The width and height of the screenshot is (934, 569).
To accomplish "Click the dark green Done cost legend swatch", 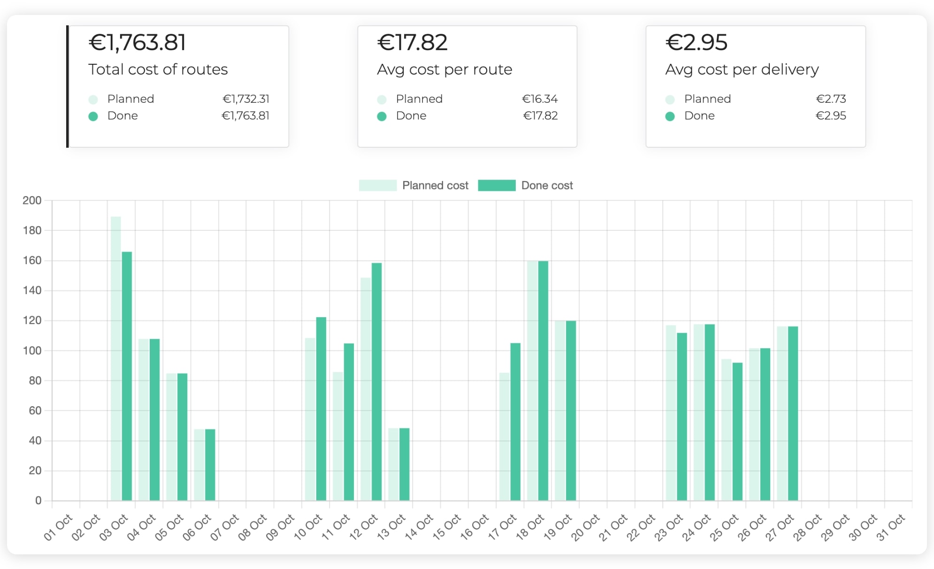I will (498, 185).
